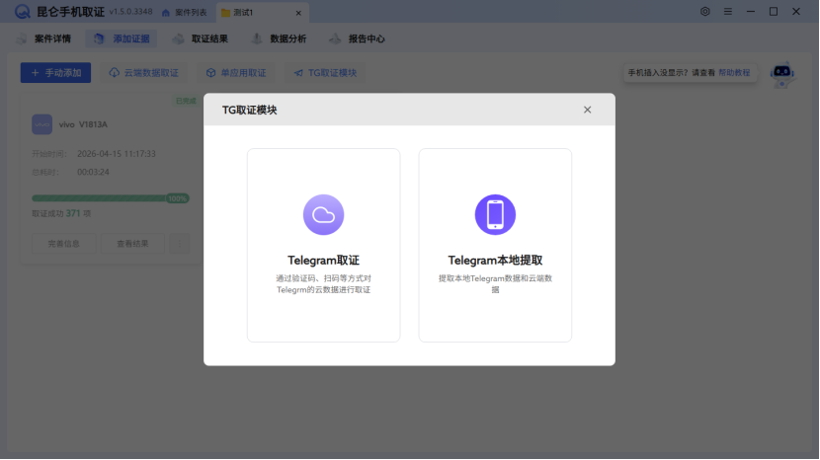Switch to the 案件列表 tab

click(x=185, y=13)
